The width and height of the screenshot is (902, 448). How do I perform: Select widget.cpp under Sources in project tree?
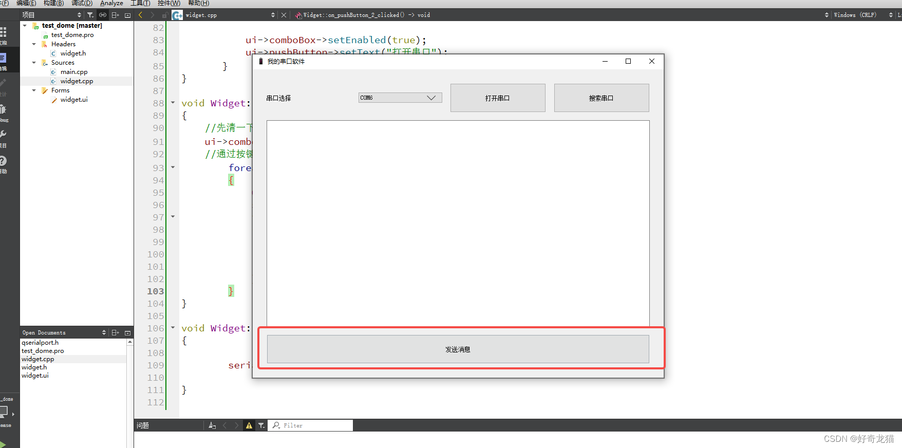[x=77, y=81]
